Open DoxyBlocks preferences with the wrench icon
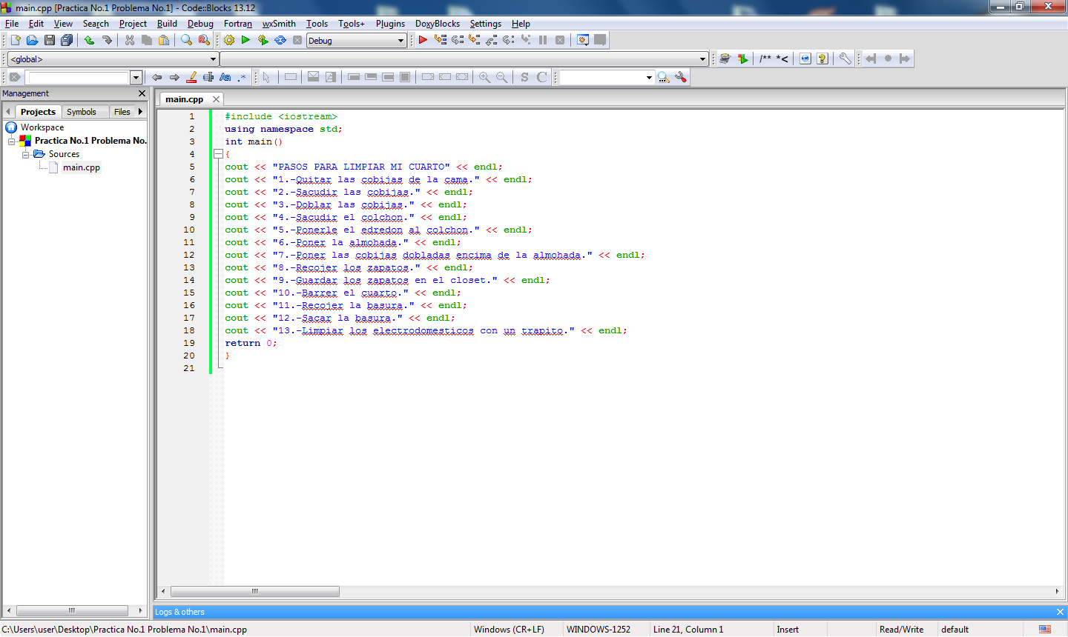The image size is (1068, 637). click(x=844, y=59)
